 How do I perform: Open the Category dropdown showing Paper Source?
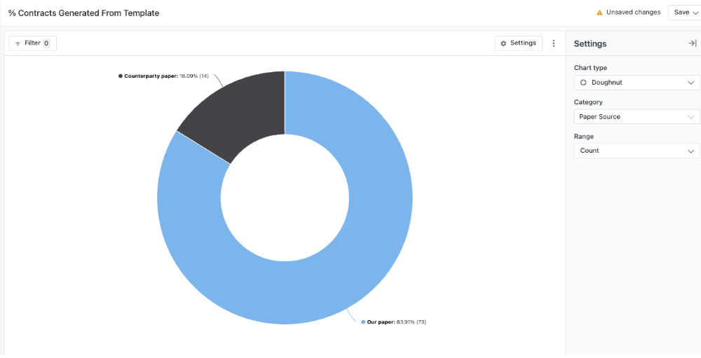[x=636, y=117]
